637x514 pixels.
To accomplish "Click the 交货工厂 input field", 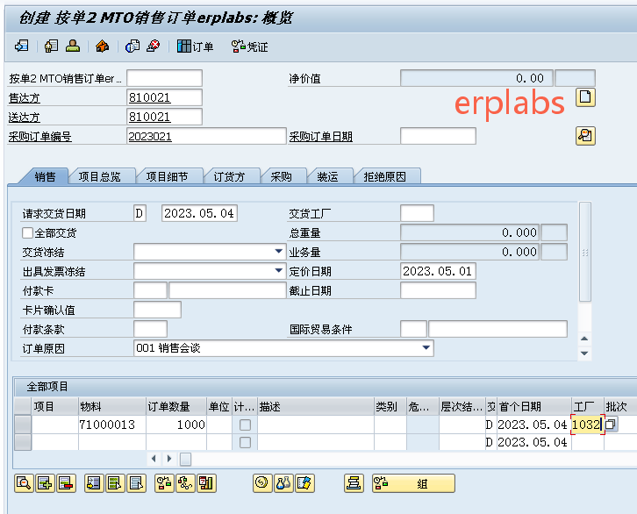I will 418,213.
